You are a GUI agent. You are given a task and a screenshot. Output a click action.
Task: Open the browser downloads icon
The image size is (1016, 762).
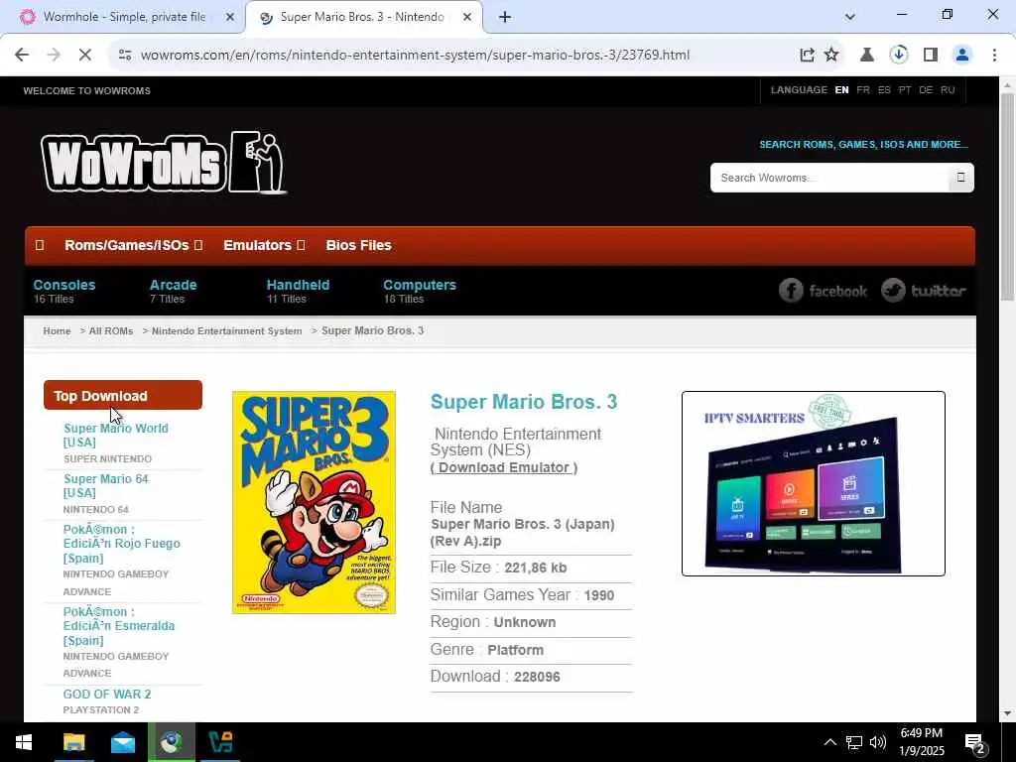click(x=899, y=56)
